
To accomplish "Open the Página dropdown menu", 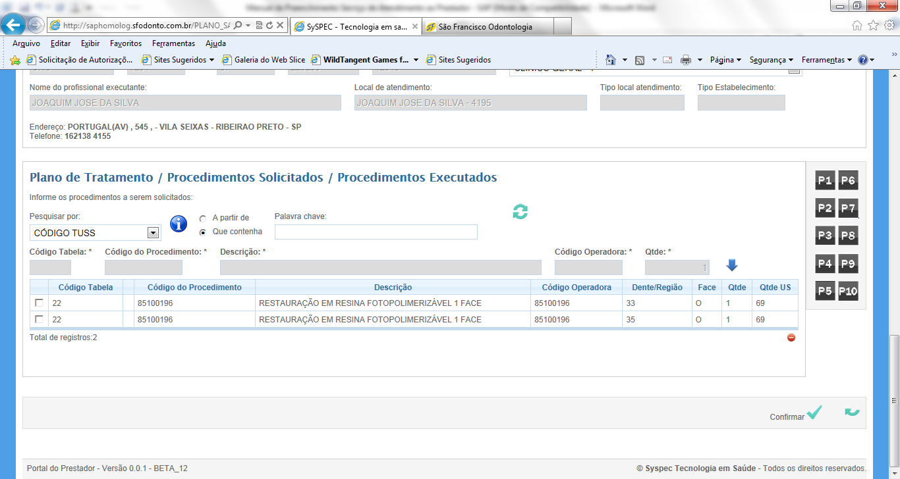I will point(725,60).
